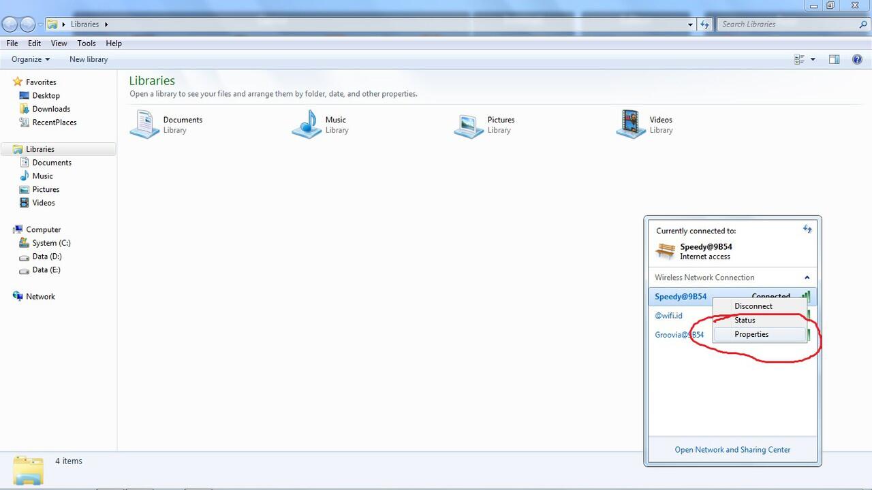Click the search magnifier icon
The width and height of the screenshot is (872, 490).
pyautogui.click(x=864, y=24)
